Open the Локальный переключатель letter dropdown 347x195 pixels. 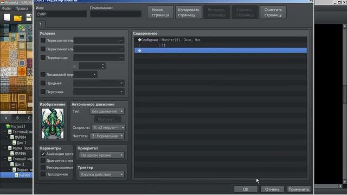[85, 75]
